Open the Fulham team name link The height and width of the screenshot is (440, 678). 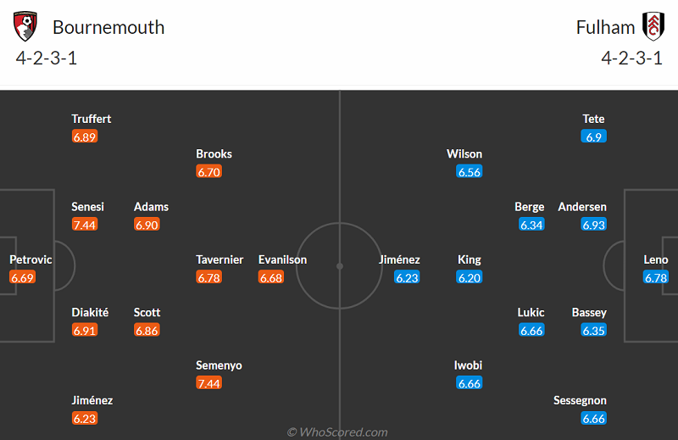click(605, 27)
